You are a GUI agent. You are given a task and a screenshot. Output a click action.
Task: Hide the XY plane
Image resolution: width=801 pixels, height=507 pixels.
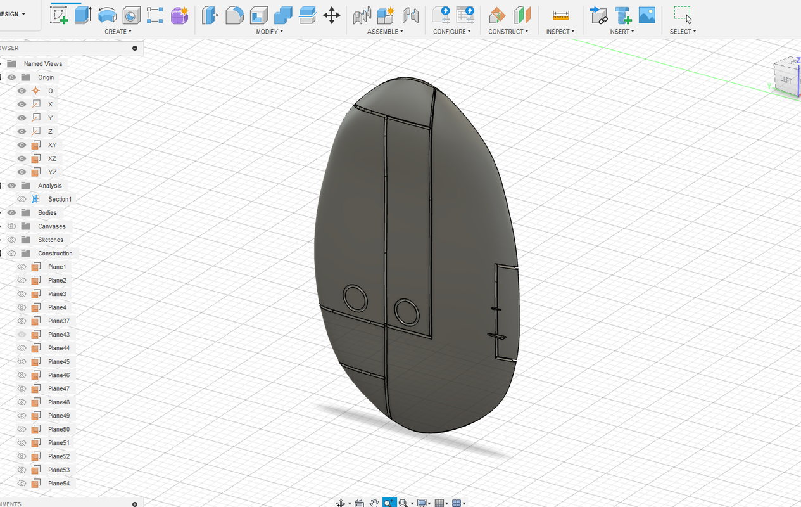(22, 144)
